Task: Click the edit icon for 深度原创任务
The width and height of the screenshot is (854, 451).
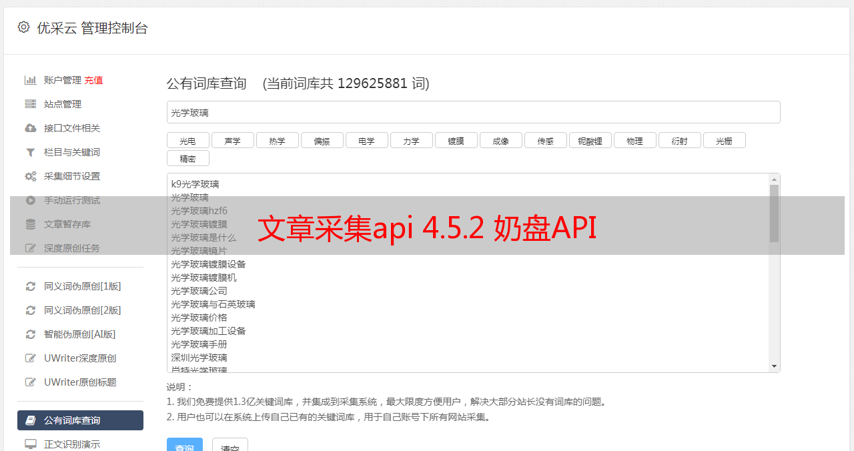Action: (31, 248)
